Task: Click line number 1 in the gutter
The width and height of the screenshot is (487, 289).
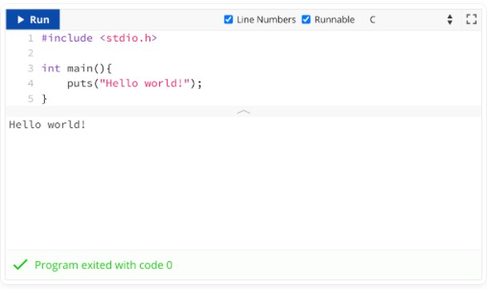Action: pos(30,38)
